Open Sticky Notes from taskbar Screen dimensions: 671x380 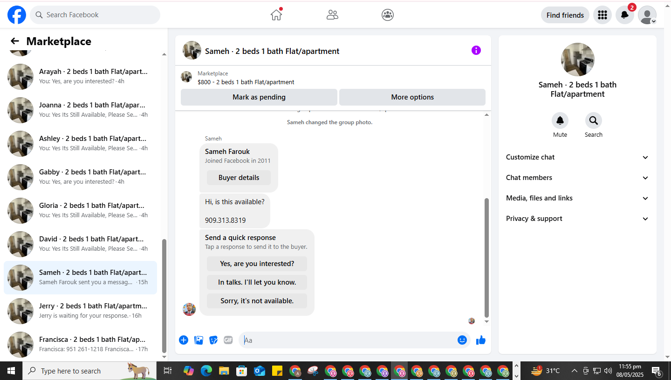click(x=277, y=371)
